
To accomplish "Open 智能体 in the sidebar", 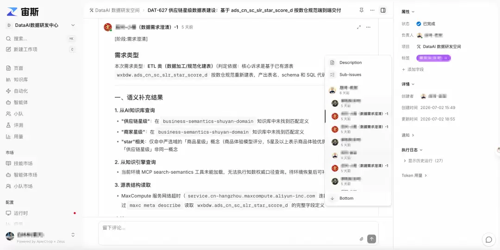I will (x=21, y=102).
